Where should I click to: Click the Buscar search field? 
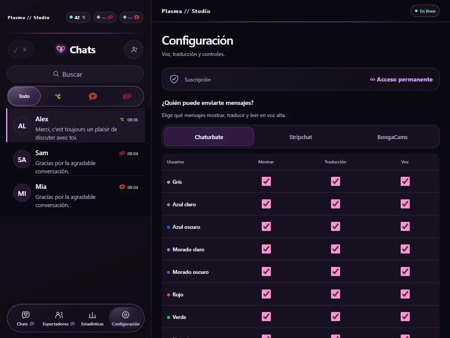click(x=75, y=74)
